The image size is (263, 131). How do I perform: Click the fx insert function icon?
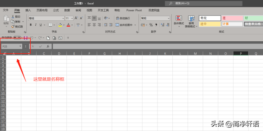click(48, 46)
